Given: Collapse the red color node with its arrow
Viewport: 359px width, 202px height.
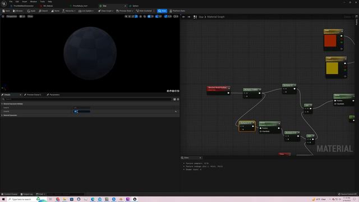Looking at the screenshot, I should [x=342, y=31].
